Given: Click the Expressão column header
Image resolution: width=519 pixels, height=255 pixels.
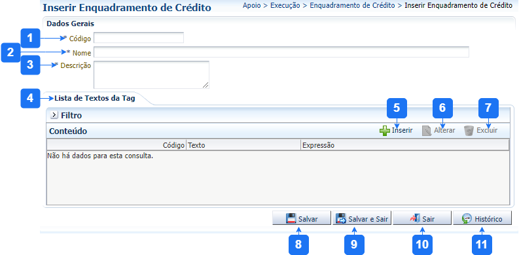Looking at the screenshot, I should pyautogui.click(x=404, y=145).
